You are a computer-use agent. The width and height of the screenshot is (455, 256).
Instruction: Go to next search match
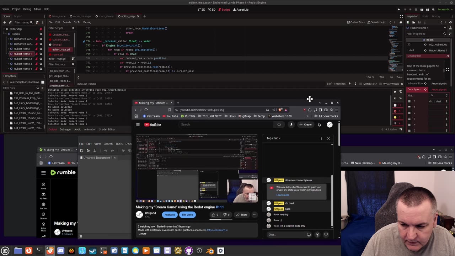tap(355, 84)
